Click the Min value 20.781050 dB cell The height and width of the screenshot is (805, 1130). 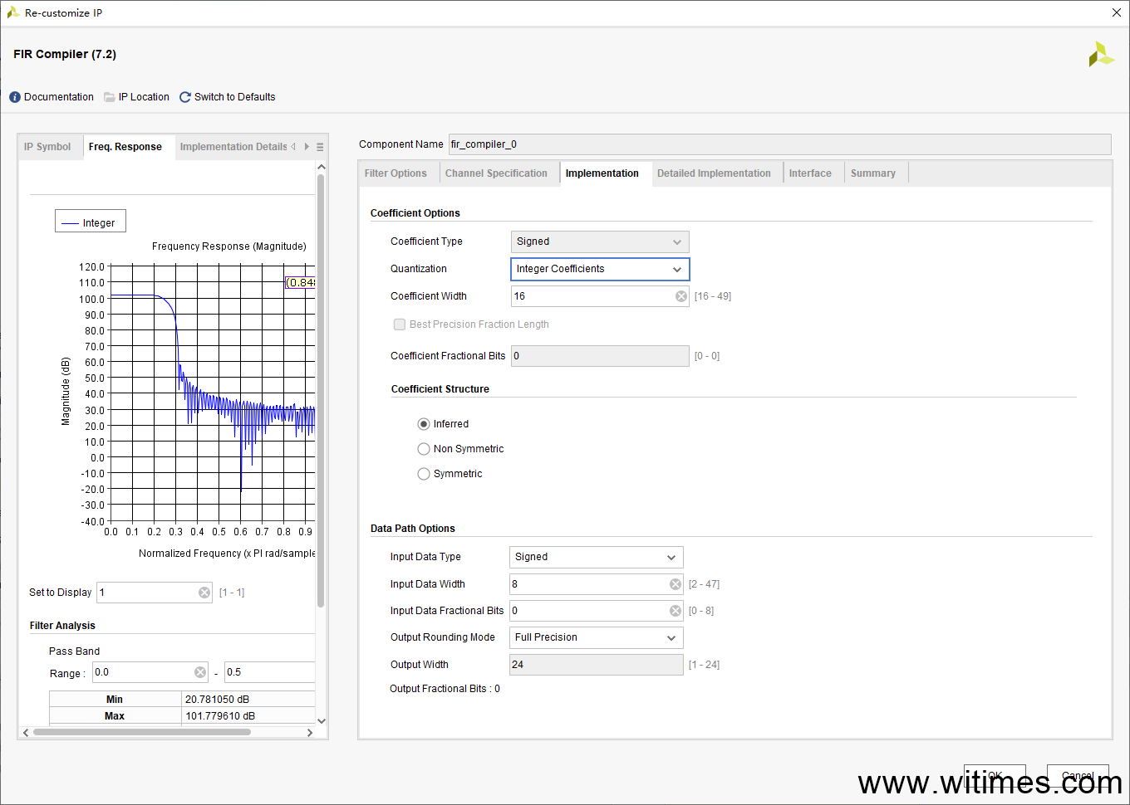point(248,700)
